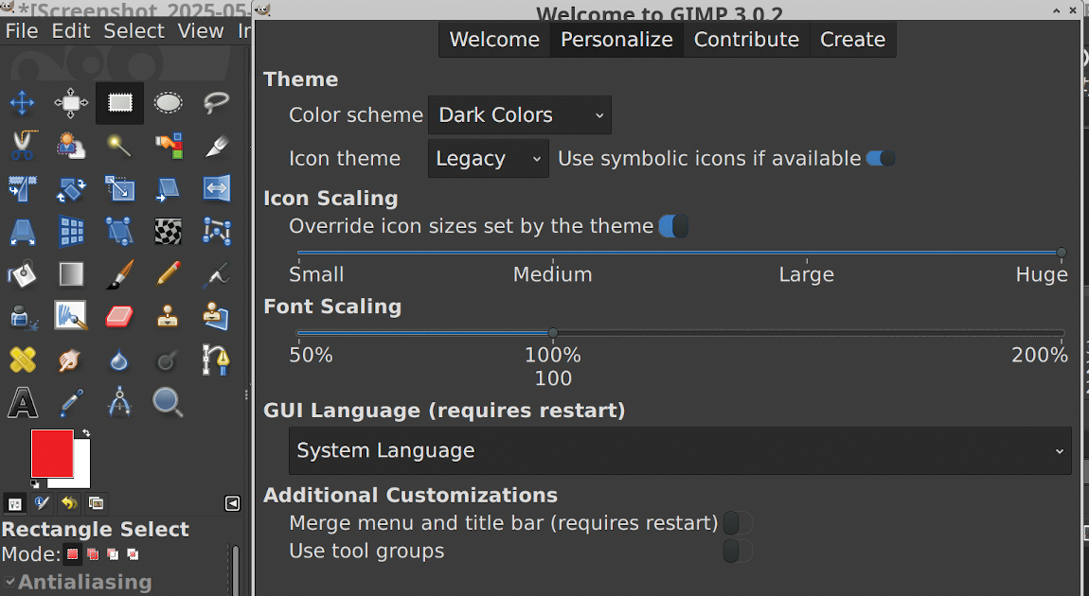Viewport: 1089px width, 596px height.
Task: Enable Use tool groups switch
Action: pyautogui.click(x=737, y=551)
